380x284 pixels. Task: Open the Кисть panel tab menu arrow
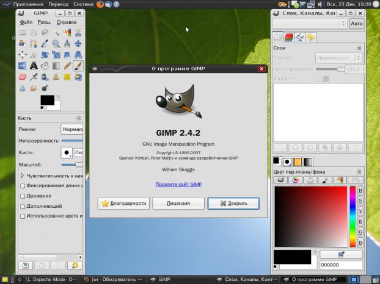click(x=79, y=118)
